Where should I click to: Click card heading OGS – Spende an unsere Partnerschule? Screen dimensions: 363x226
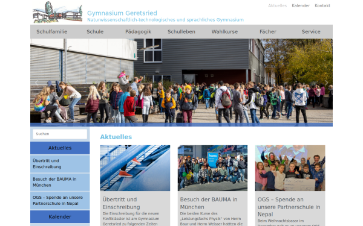pos(289,207)
